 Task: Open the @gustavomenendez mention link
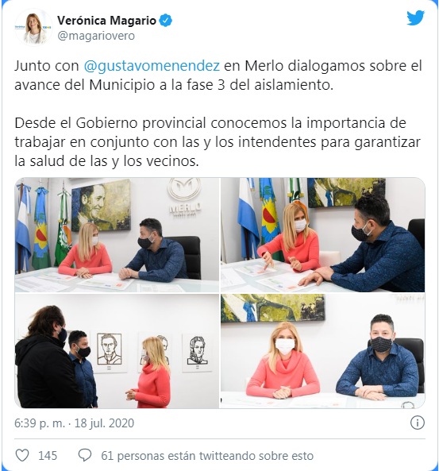[x=152, y=66]
